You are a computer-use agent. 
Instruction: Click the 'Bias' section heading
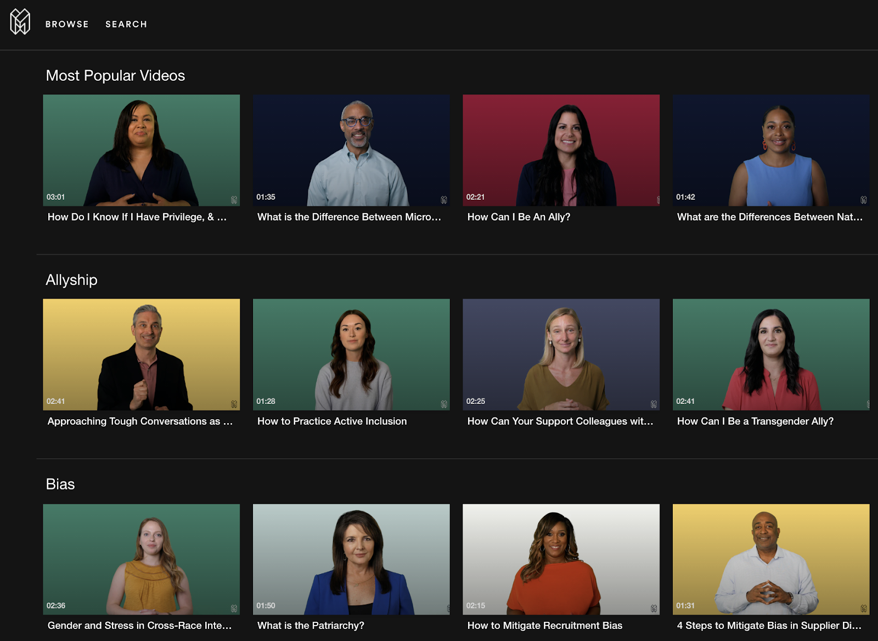click(60, 484)
